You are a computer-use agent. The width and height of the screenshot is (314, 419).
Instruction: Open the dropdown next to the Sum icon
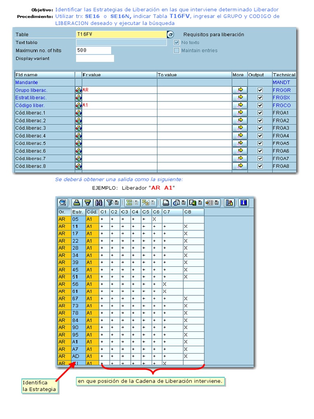click(x=136, y=203)
